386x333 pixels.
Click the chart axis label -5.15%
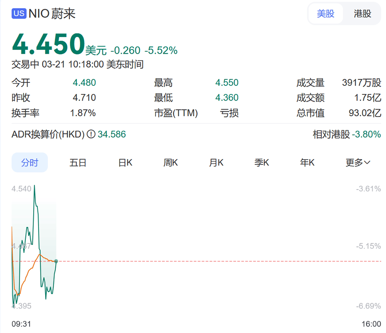click(369, 246)
